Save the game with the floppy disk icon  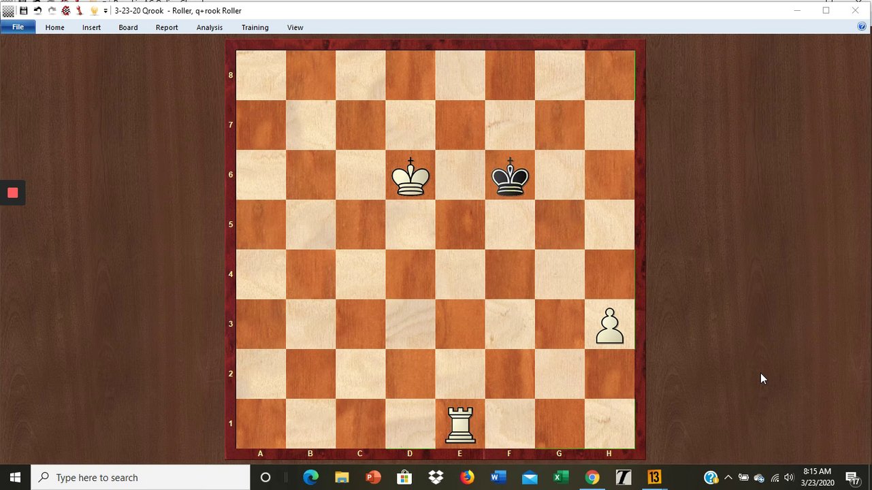point(24,11)
